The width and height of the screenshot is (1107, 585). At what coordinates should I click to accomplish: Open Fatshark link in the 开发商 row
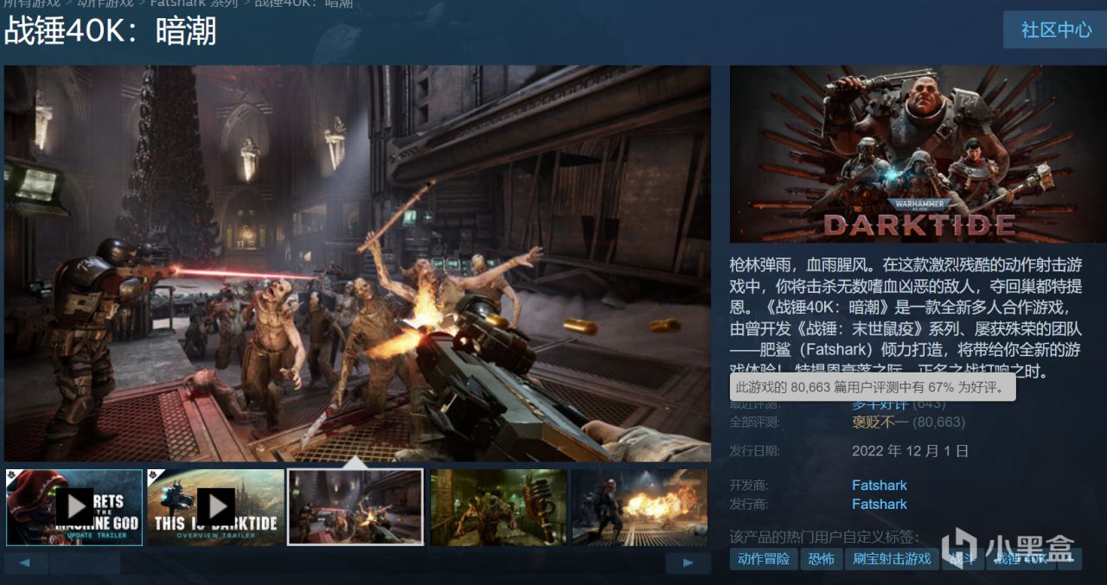click(880, 486)
